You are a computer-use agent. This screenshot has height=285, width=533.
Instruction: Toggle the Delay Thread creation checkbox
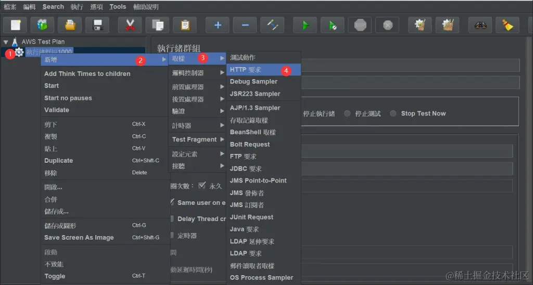[x=172, y=218]
